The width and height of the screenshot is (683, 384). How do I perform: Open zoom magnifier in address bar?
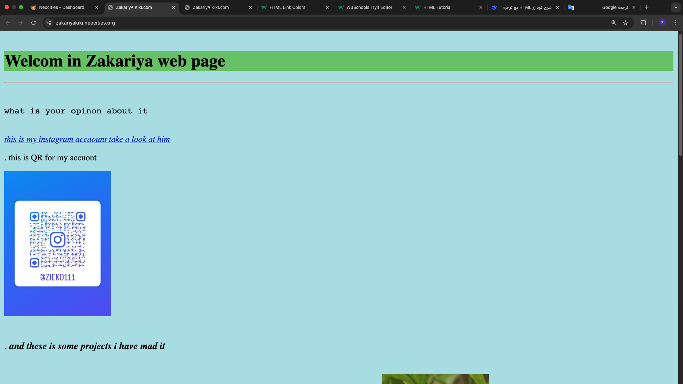point(614,23)
